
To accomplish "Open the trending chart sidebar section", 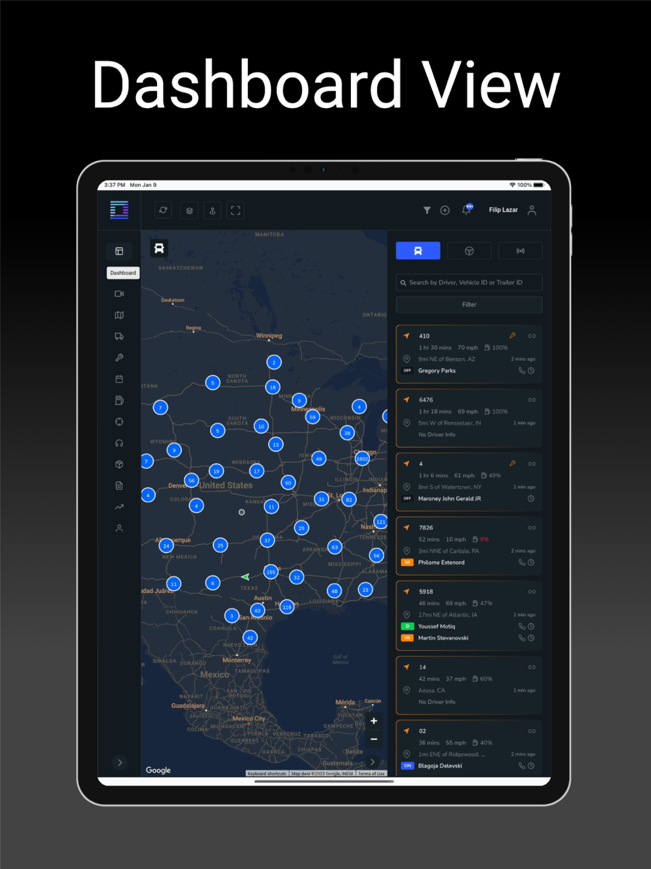I will [x=119, y=507].
